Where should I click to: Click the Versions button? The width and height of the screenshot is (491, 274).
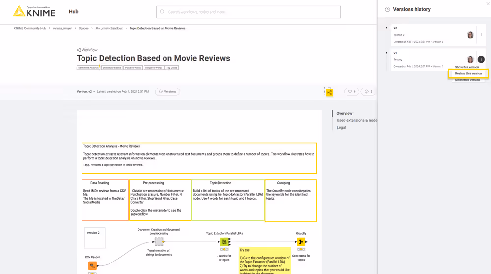pos(167,92)
